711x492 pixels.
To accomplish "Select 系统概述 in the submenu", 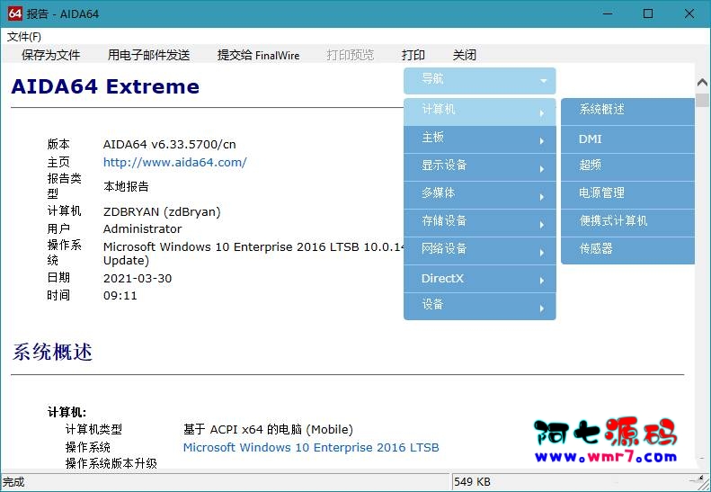I will (627, 112).
